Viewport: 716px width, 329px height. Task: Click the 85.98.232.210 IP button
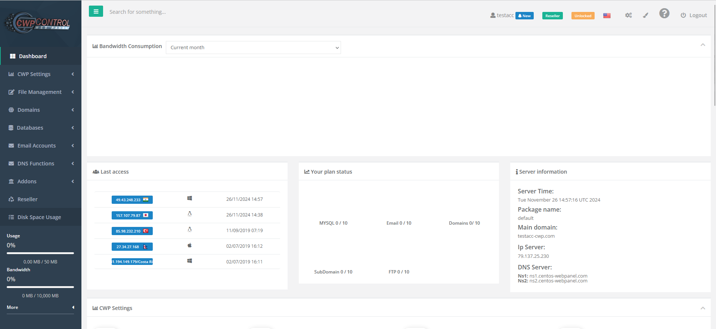click(132, 231)
